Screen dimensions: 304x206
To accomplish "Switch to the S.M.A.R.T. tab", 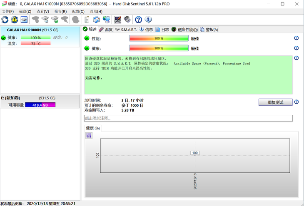I will tap(126, 30).
